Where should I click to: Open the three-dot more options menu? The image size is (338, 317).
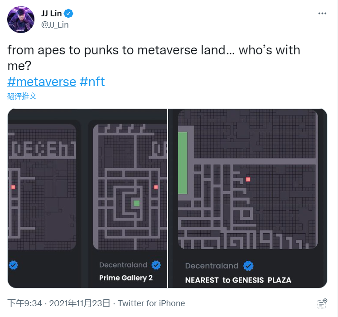click(x=322, y=14)
